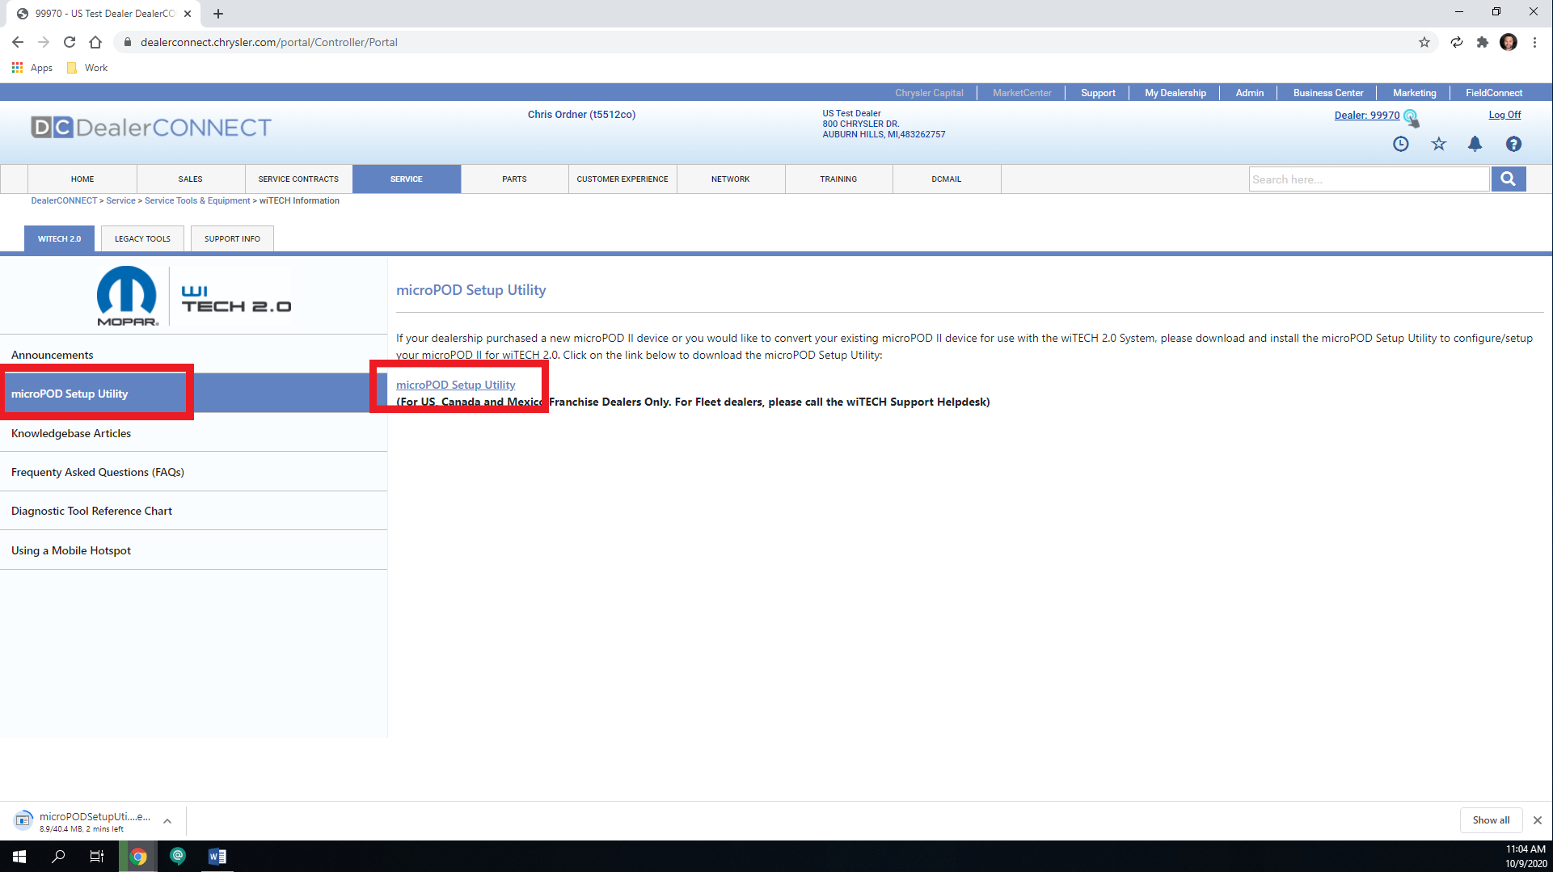Image resolution: width=1553 pixels, height=872 pixels.
Task: Open the HOME navigation menu
Action: [82, 179]
